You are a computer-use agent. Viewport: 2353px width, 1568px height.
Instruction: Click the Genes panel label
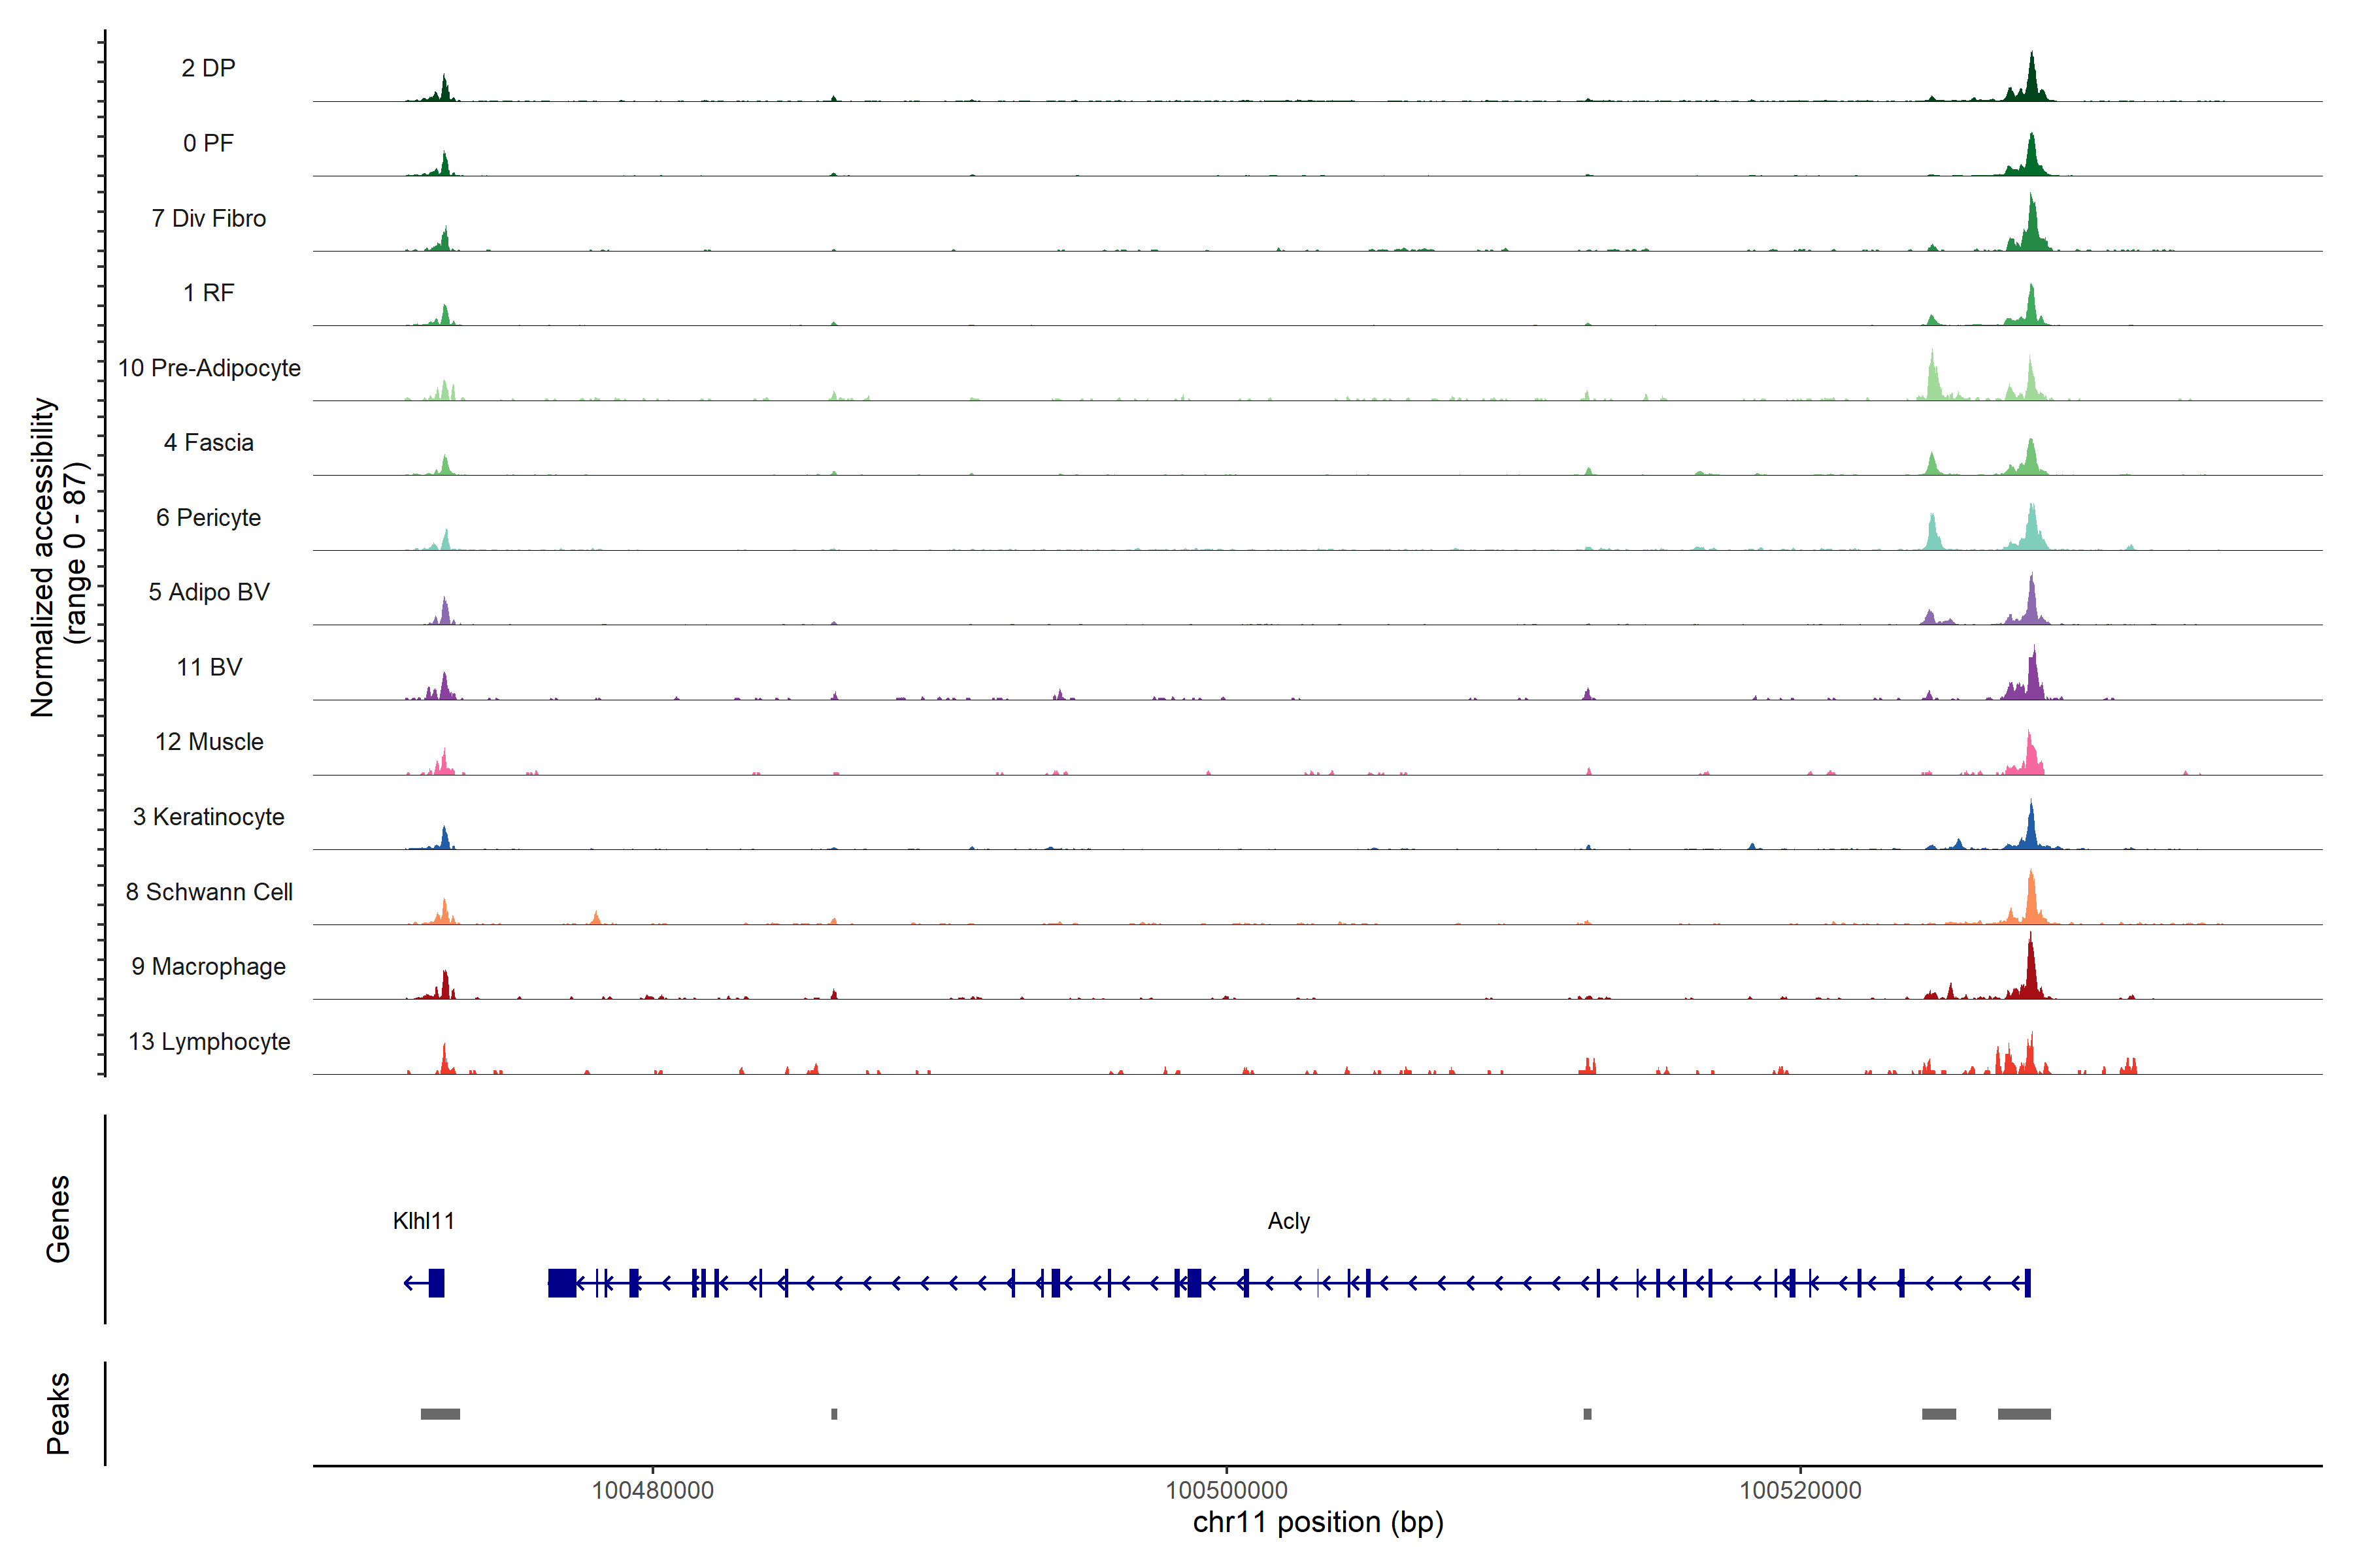coord(58,1219)
